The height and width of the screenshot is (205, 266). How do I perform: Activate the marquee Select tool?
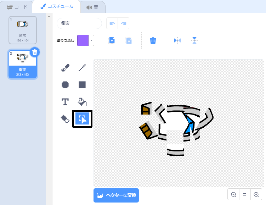pyautogui.click(x=82, y=119)
